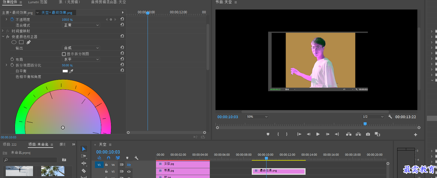Switch to the 音频剪辑混合器 tab
Screen dimensions: 437x178
(x=109, y=2)
